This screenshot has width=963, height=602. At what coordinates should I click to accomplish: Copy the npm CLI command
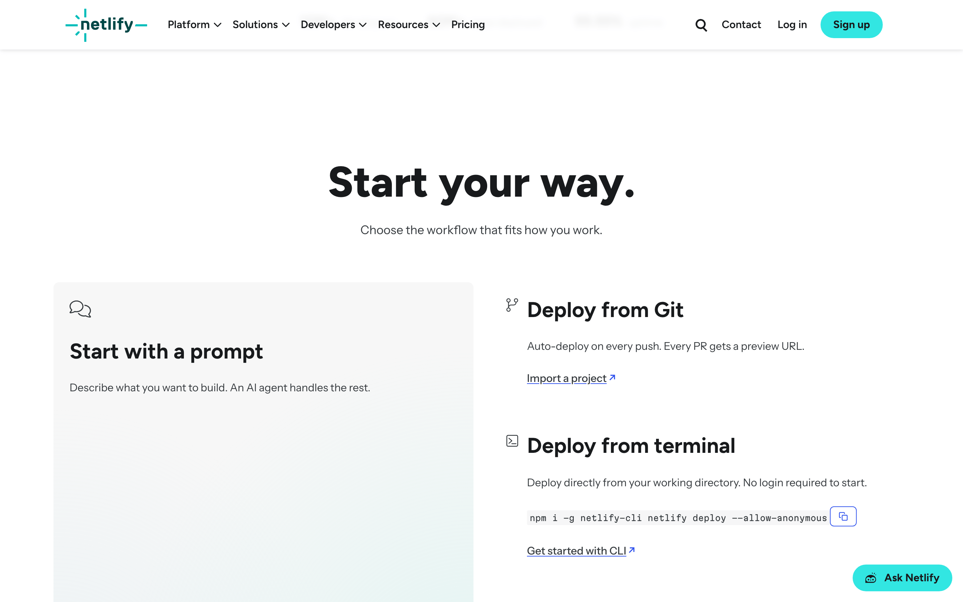[843, 516]
